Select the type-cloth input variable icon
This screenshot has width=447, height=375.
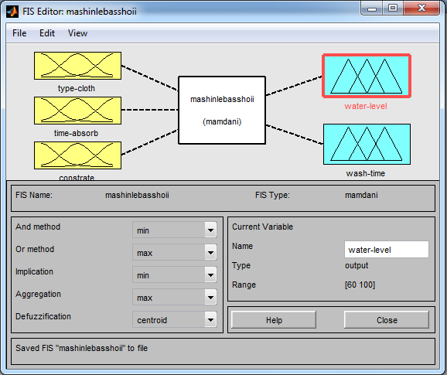[77, 66]
